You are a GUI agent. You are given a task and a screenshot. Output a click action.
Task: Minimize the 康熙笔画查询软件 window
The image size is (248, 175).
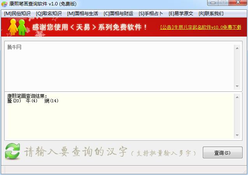(213, 2)
